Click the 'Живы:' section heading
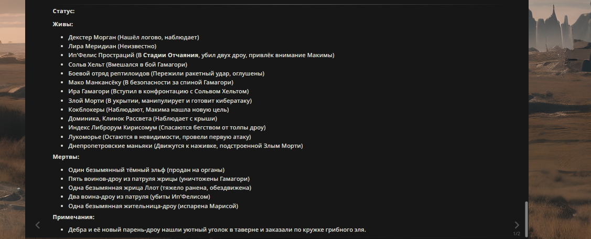 tap(62, 24)
